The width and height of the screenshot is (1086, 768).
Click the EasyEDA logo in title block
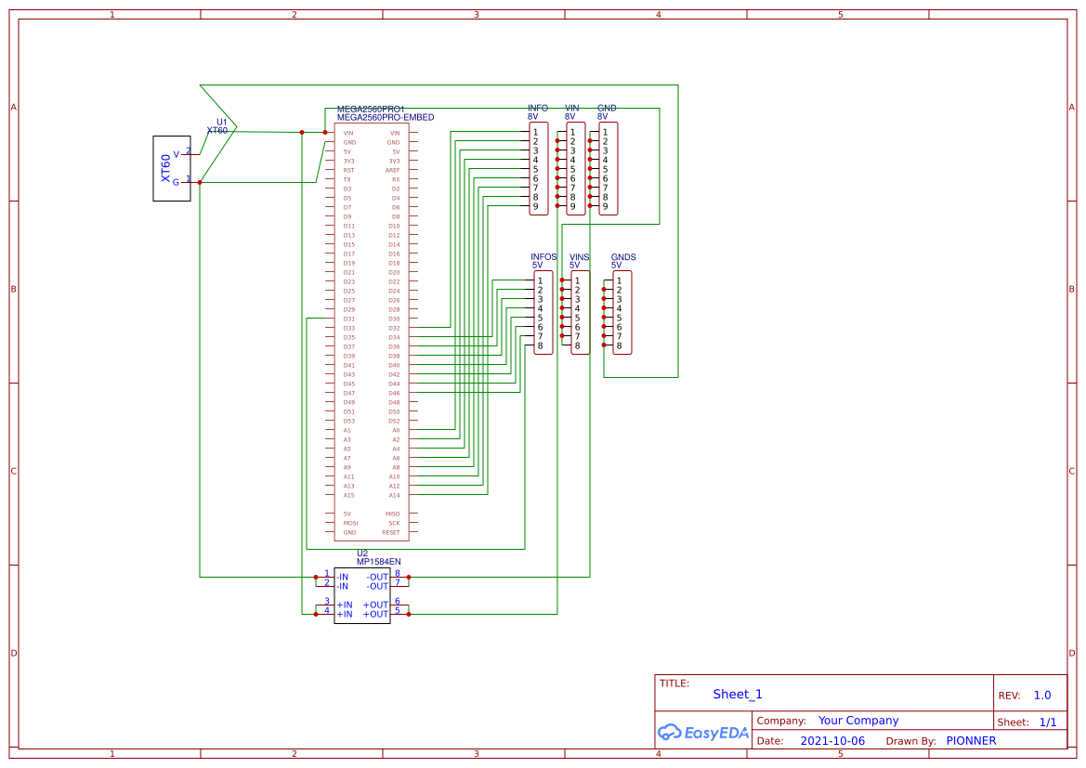(703, 733)
